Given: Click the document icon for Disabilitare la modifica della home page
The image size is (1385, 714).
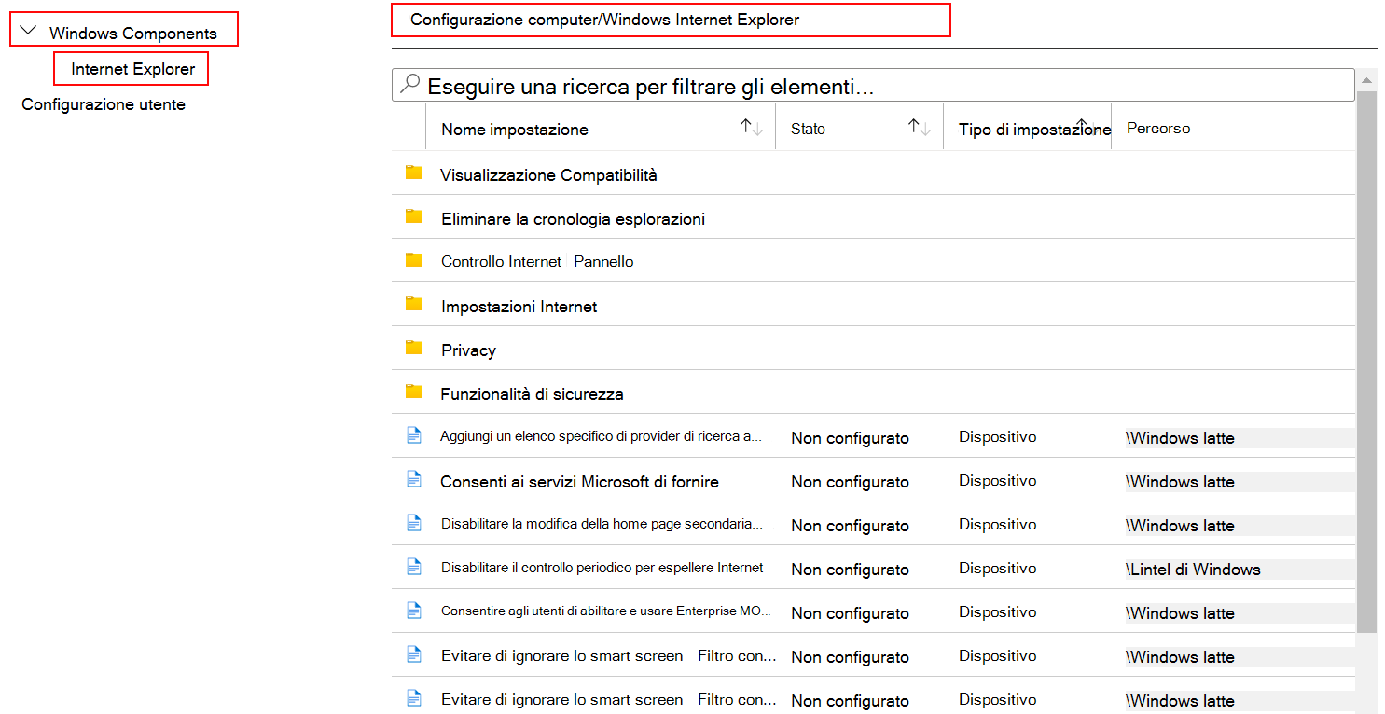Looking at the screenshot, I should click(414, 523).
